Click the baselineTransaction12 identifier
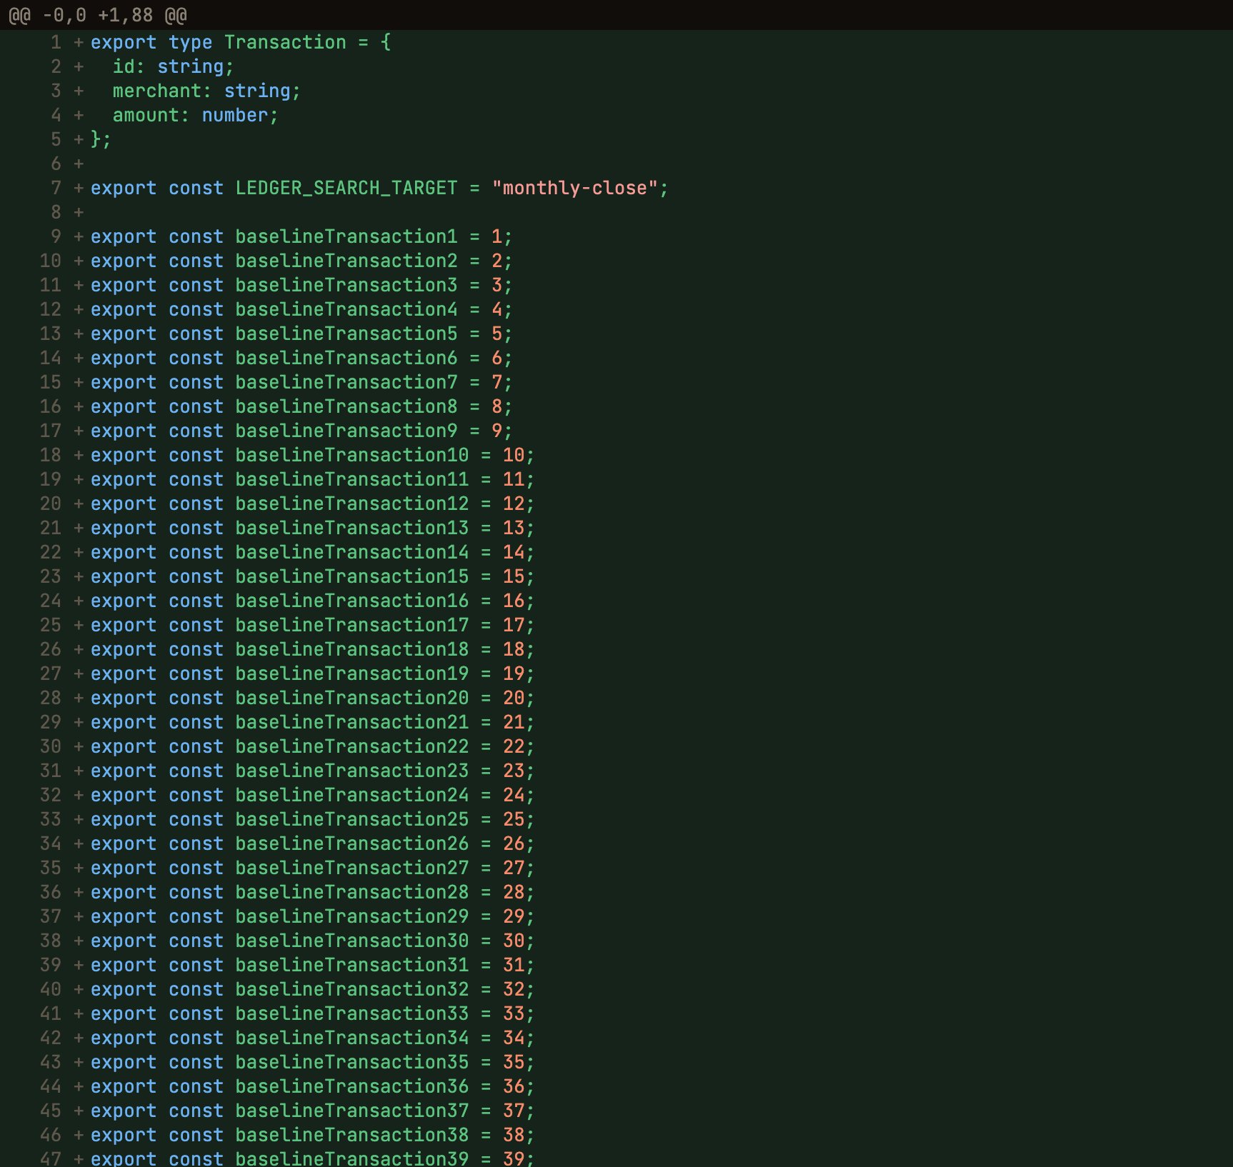1233x1167 pixels. [x=352, y=504]
